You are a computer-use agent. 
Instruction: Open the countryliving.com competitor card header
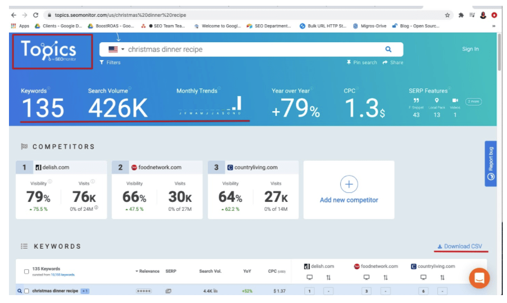point(253,168)
